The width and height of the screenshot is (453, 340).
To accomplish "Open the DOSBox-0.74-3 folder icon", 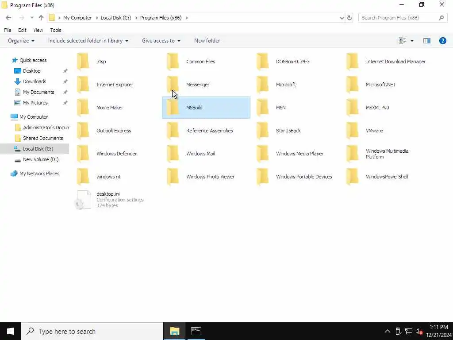I will [x=263, y=61].
